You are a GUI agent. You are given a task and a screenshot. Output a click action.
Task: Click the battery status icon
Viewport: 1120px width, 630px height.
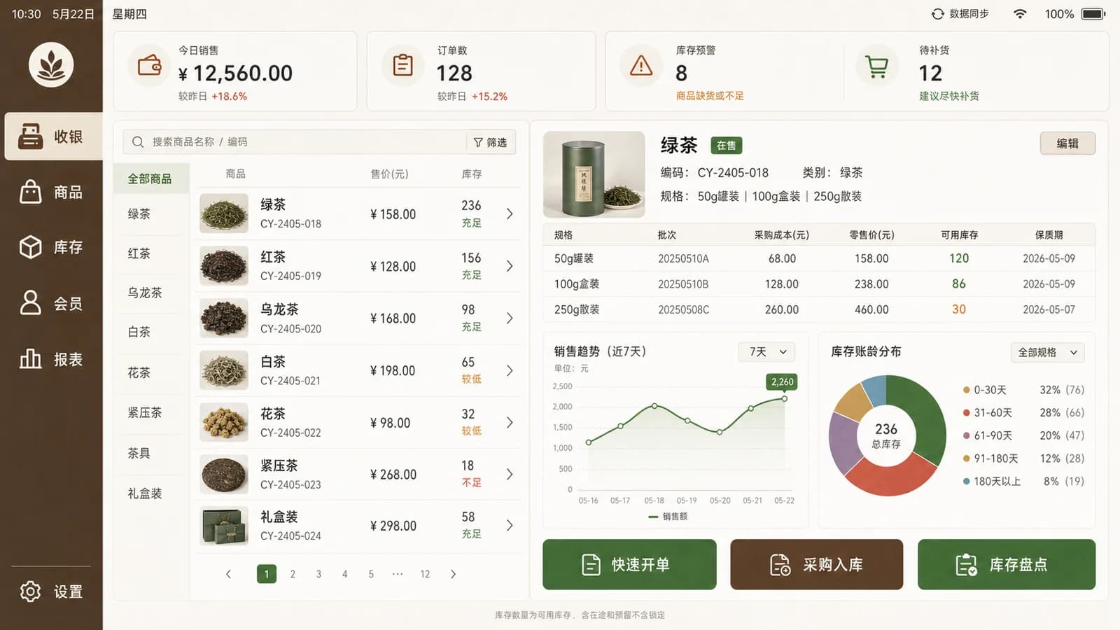point(1093,14)
